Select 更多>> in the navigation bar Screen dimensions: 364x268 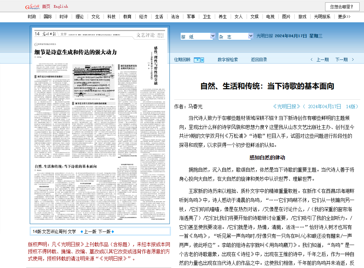[344, 17]
